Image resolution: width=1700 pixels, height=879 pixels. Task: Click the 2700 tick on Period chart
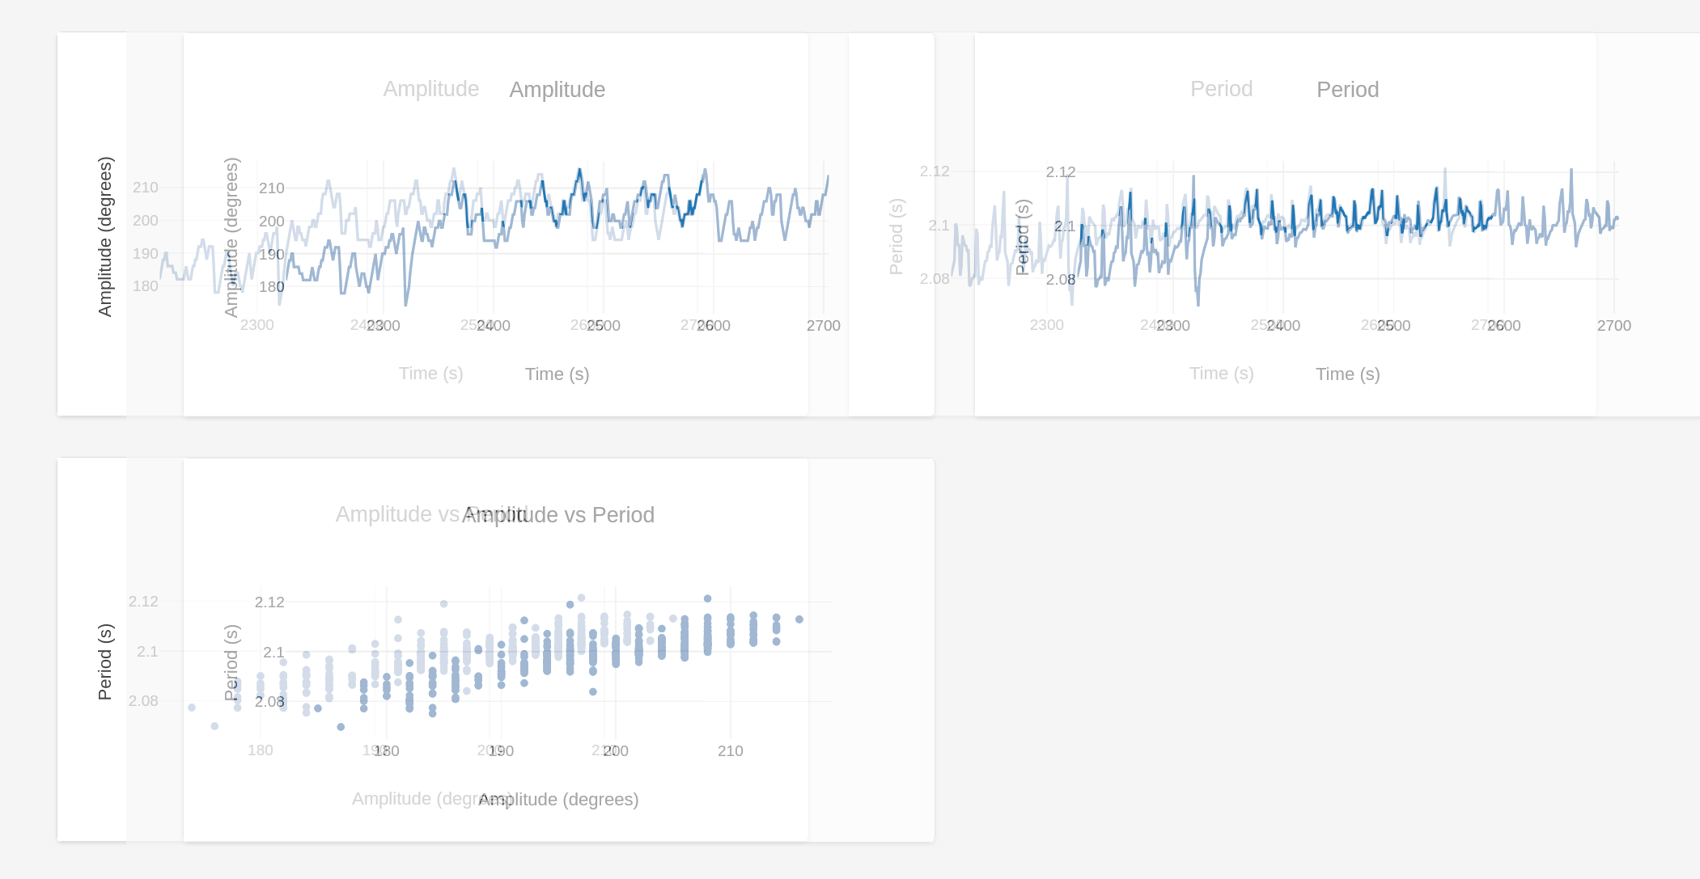(1613, 326)
